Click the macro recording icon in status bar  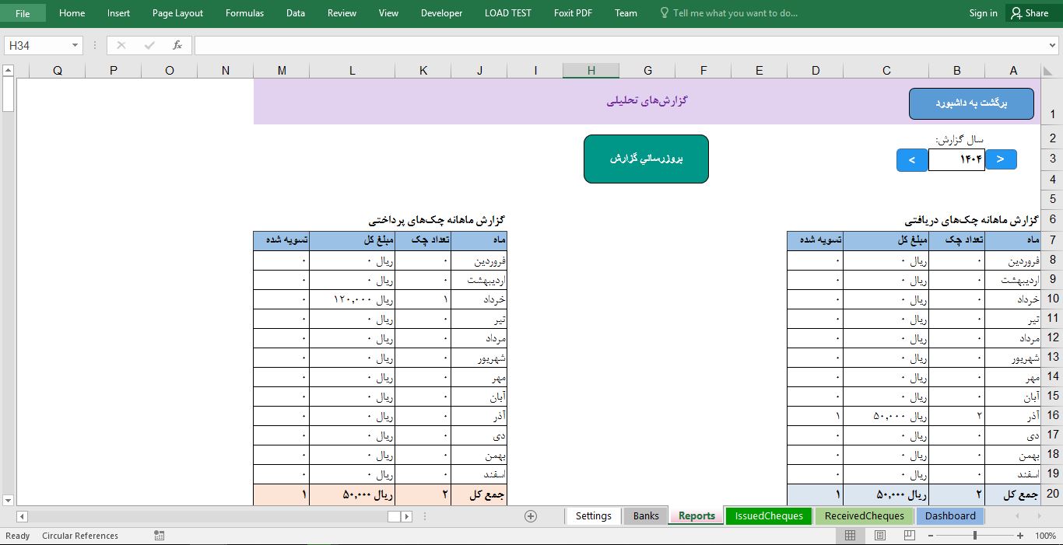coord(161,536)
